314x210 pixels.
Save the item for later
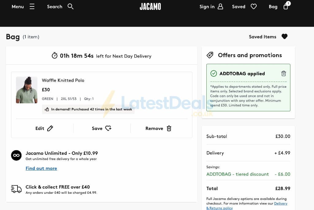point(101,128)
